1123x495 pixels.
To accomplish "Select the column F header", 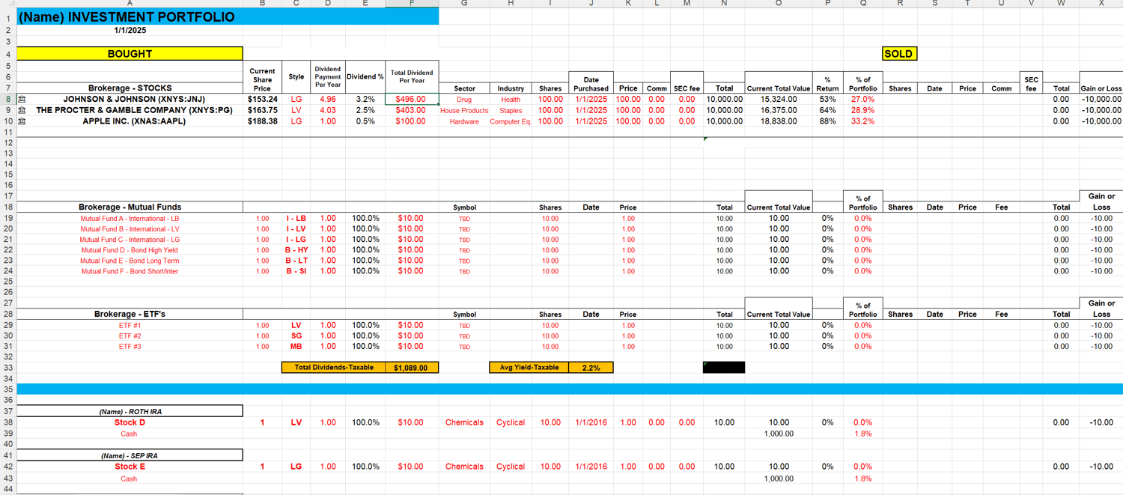I will tap(412, 4).
